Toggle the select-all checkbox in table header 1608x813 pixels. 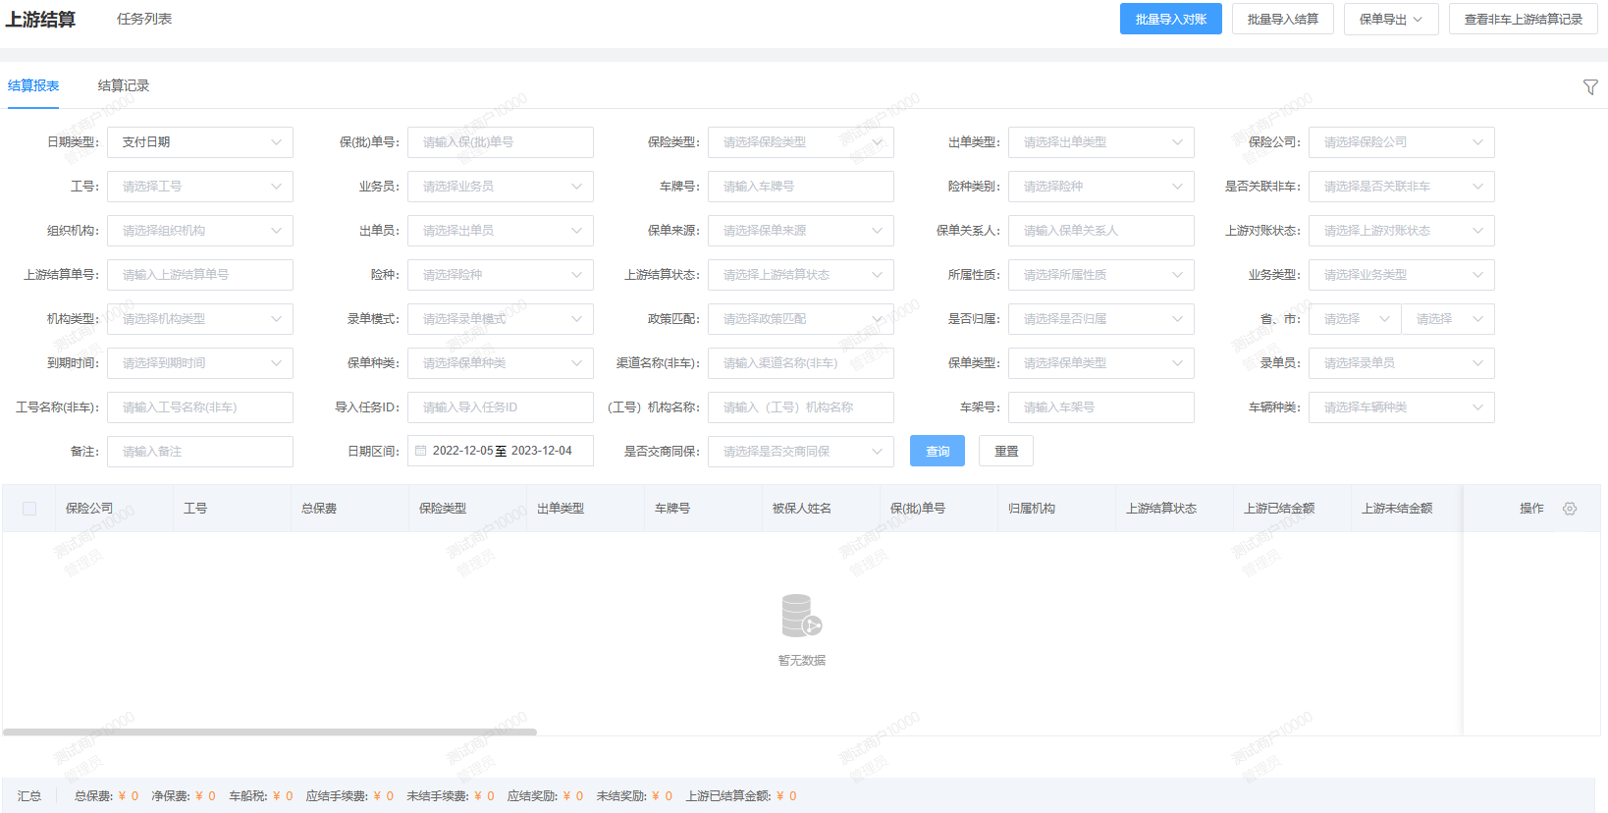click(x=29, y=509)
